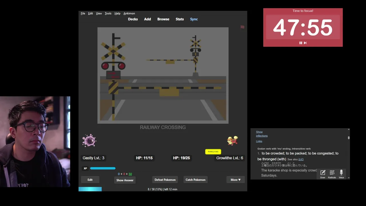
Task: Open the Links link in dictionary
Action: tap(259, 141)
